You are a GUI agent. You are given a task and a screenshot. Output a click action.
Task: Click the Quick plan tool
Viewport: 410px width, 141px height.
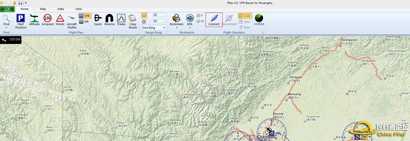point(98,20)
